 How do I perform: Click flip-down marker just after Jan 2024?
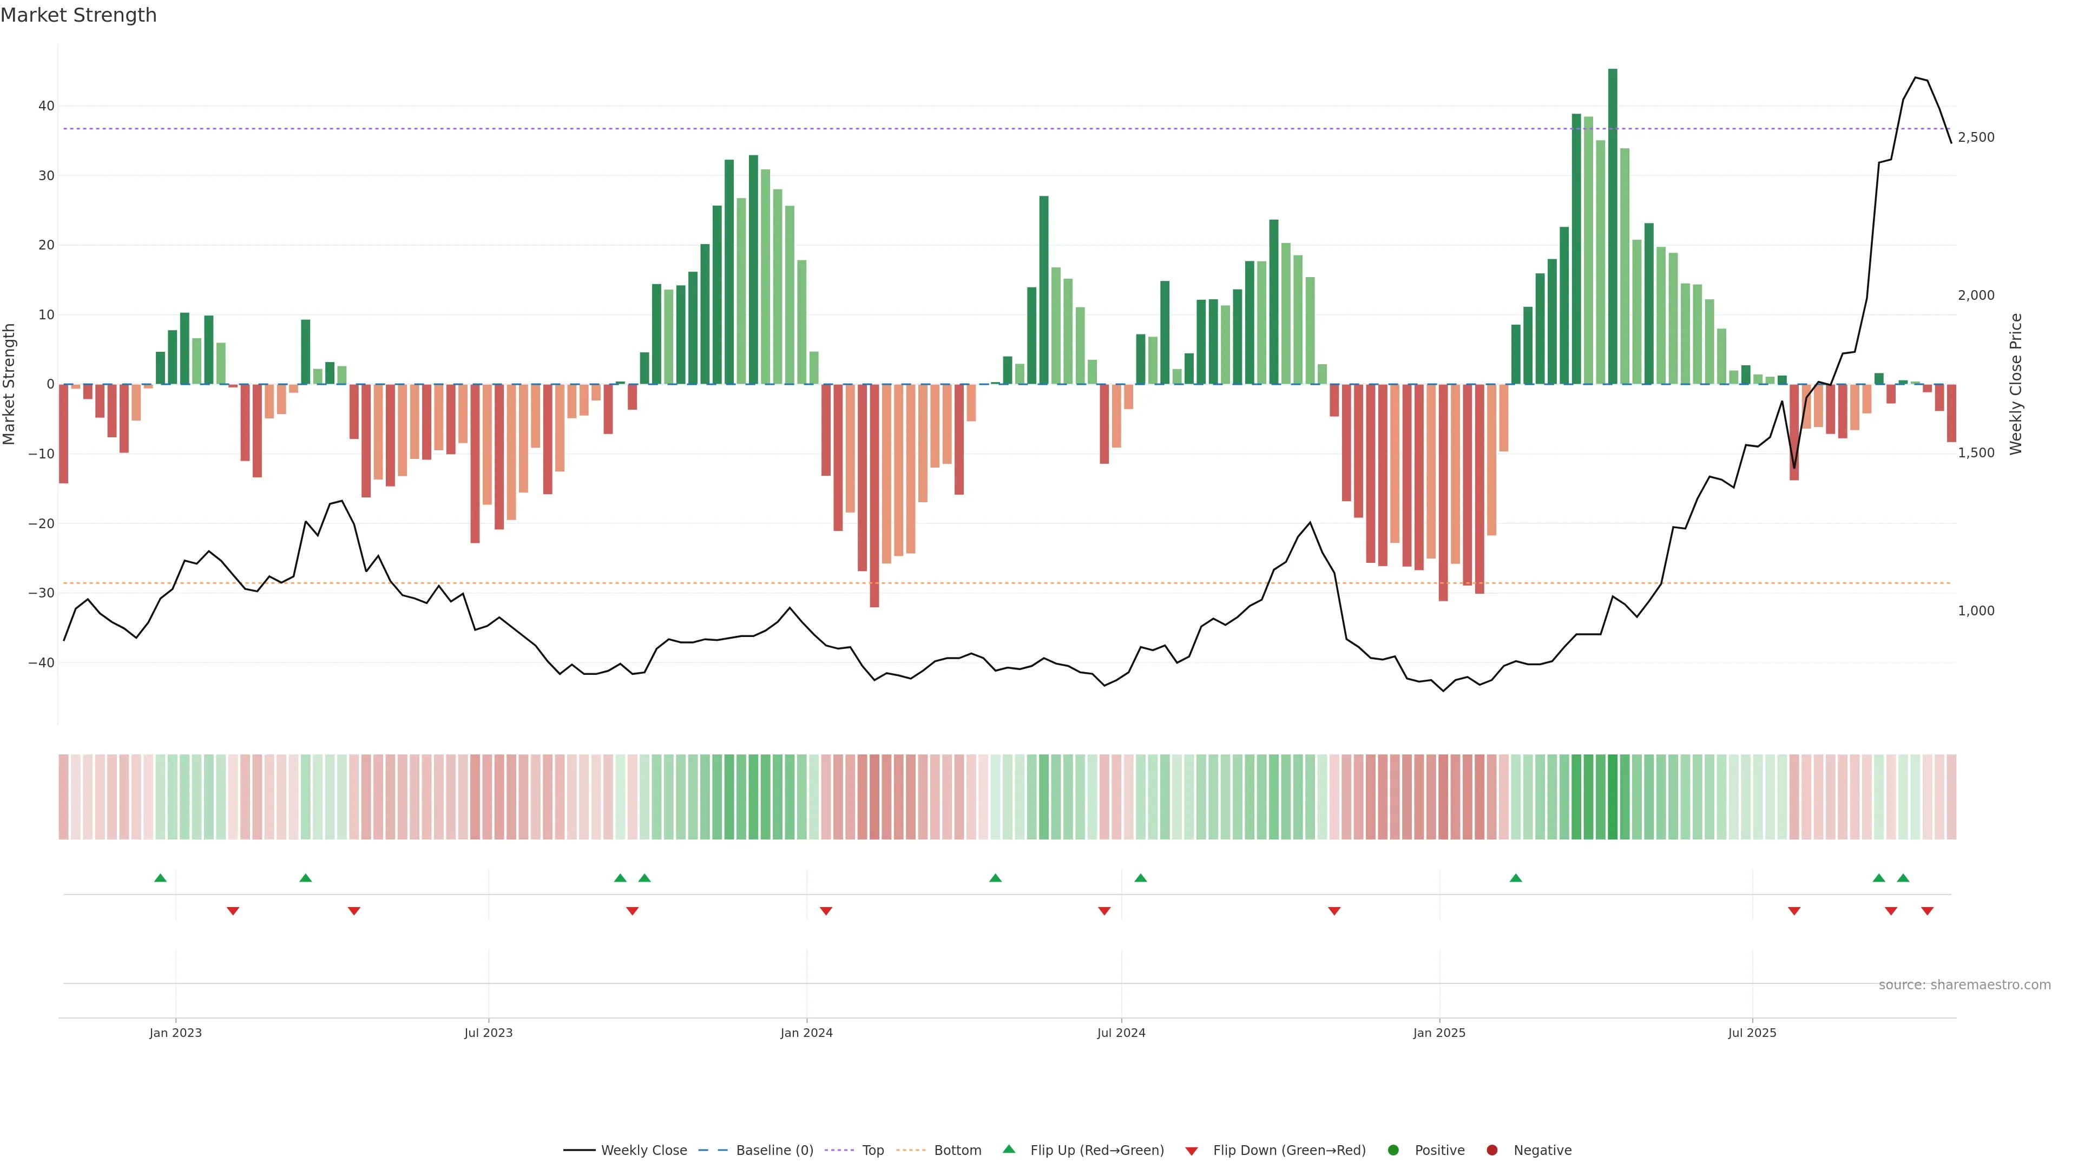pos(826,911)
